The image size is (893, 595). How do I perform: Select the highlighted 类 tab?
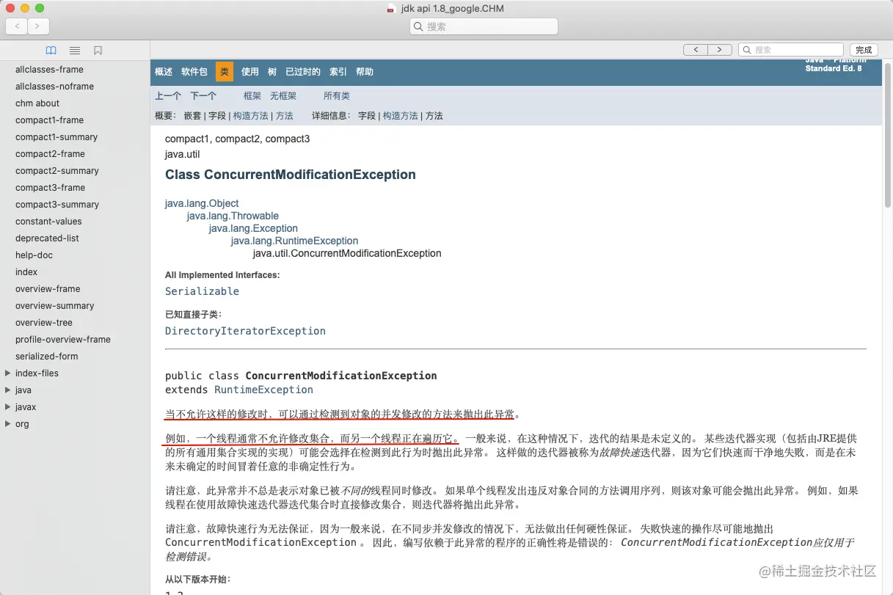click(x=225, y=72)
